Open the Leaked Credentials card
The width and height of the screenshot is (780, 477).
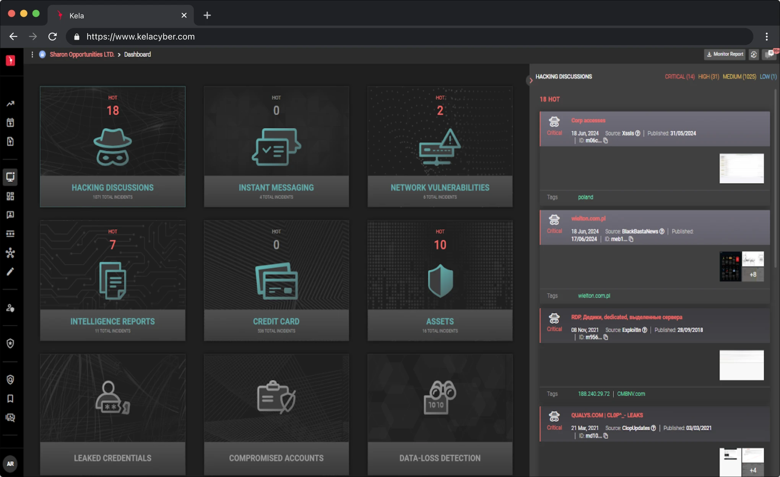[113, 414]
